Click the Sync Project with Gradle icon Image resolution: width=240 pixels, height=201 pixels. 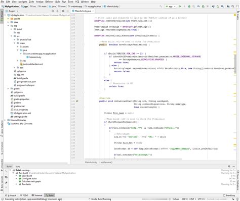(213, 7)
